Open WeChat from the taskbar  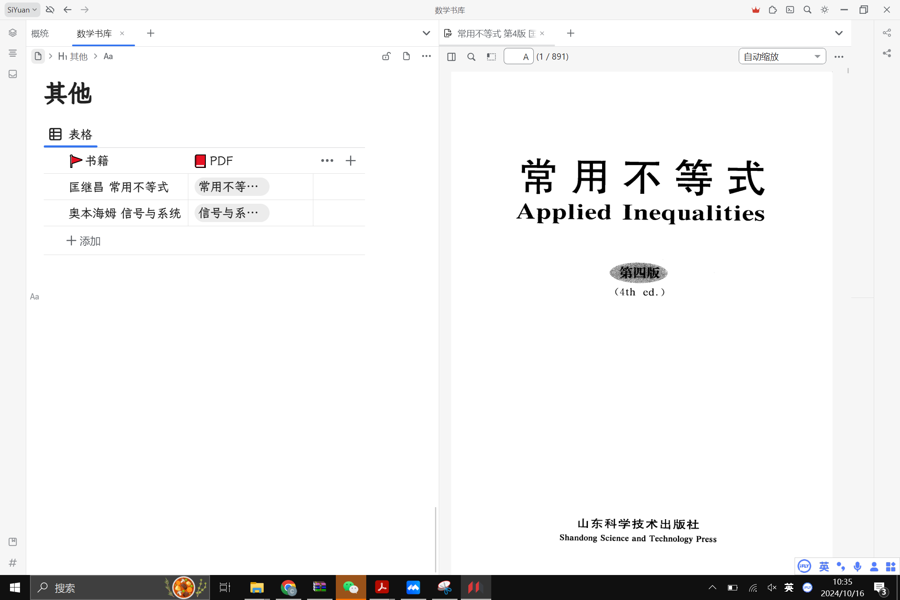350,587
